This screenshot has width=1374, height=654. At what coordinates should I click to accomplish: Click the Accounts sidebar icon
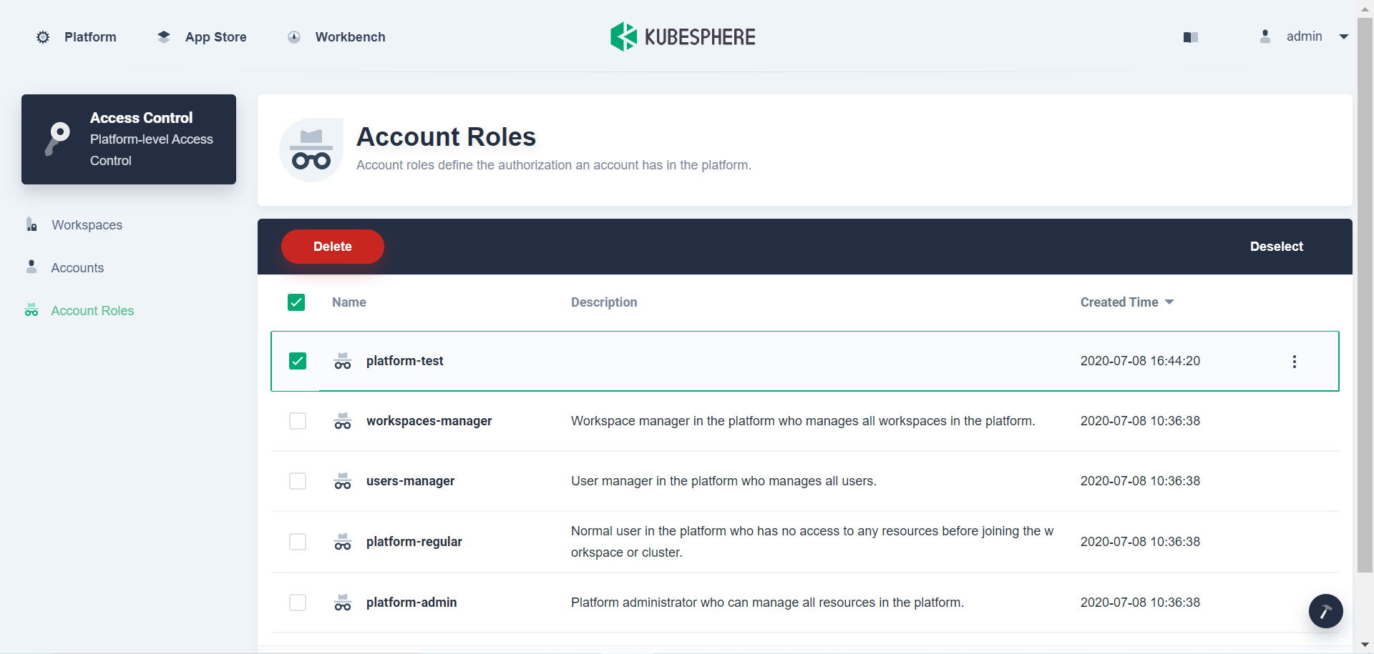click(31, 267)
